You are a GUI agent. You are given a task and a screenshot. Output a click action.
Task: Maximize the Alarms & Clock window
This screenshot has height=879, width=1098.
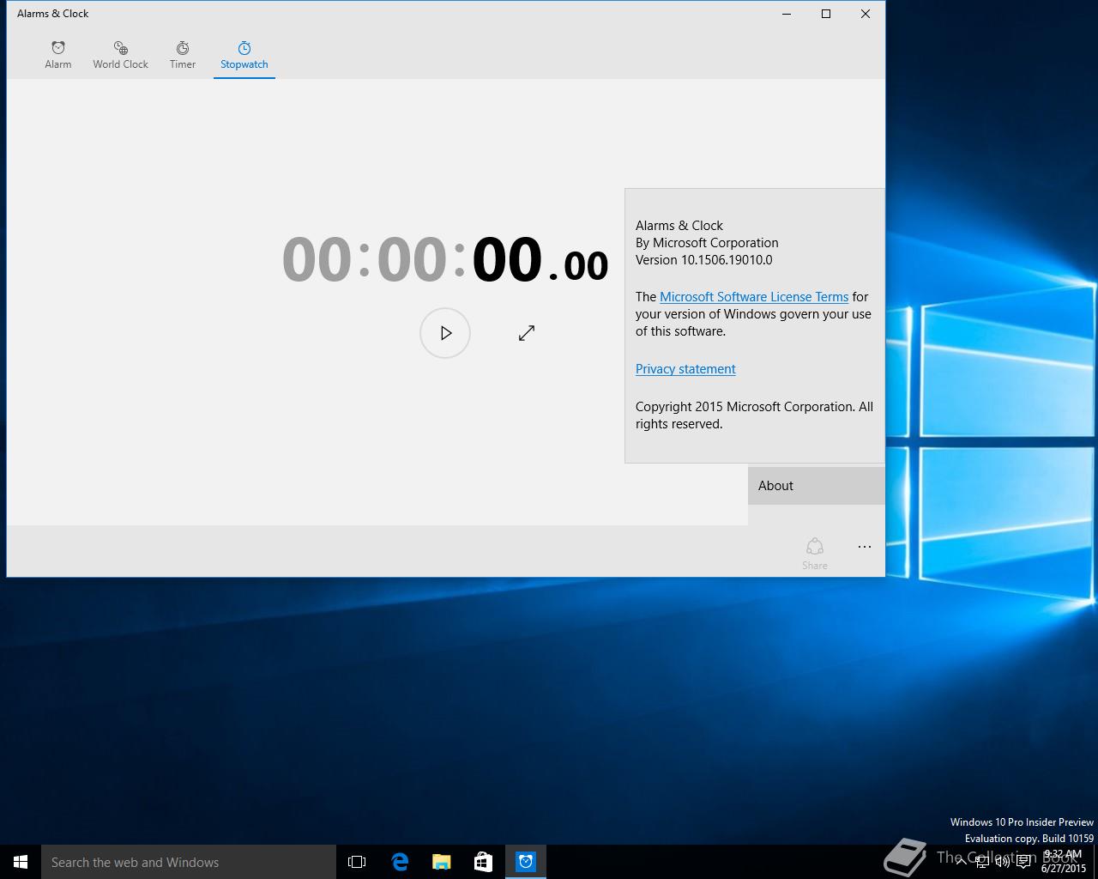tap(826, 14)
